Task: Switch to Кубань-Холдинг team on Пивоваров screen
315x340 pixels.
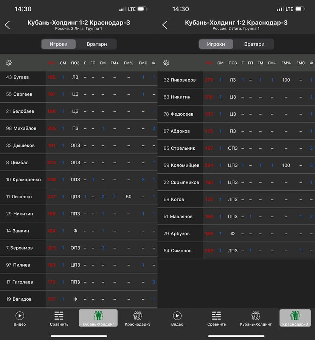Action: coord(256,318)
